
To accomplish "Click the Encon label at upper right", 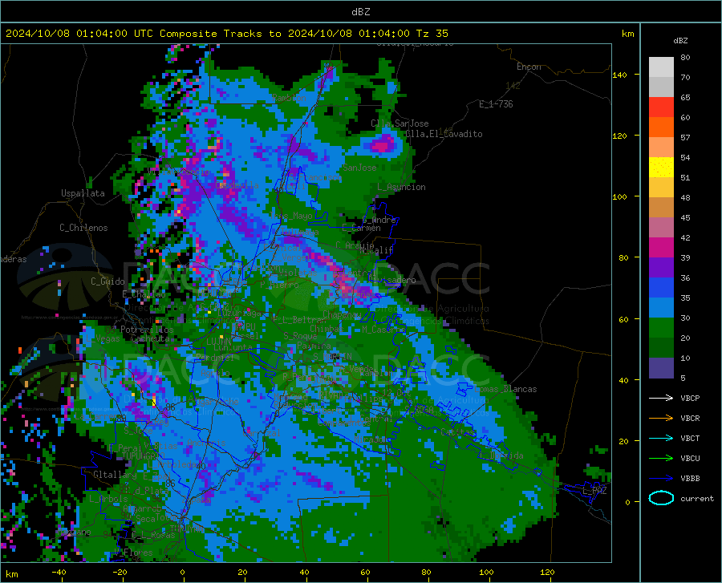I will click(x=529, y=67).
